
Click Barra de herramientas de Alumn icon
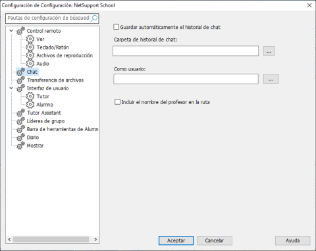click(21, 129)
